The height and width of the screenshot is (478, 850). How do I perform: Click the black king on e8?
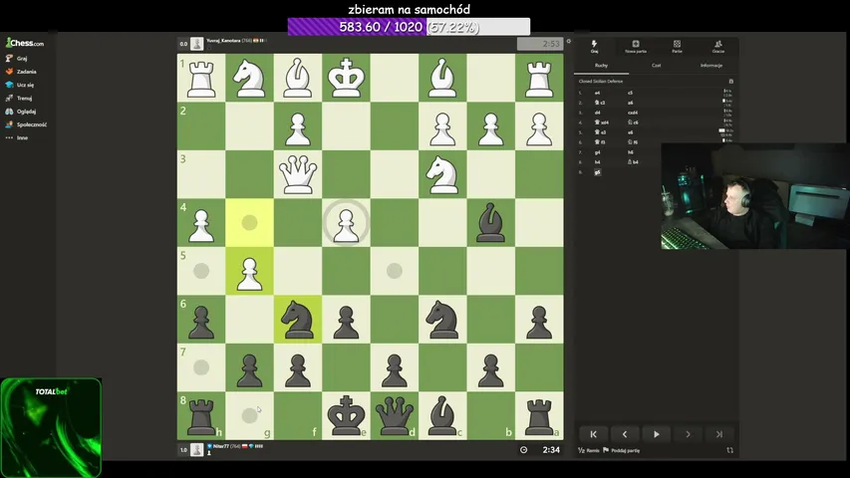(x=346, y=415)
